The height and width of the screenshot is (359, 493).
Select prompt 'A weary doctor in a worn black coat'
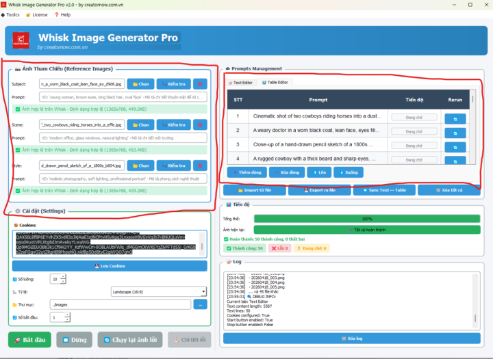[x=318, y=131]
